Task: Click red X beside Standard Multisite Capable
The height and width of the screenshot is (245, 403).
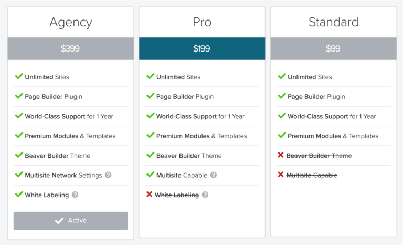Action: click(x=281, y=175)
